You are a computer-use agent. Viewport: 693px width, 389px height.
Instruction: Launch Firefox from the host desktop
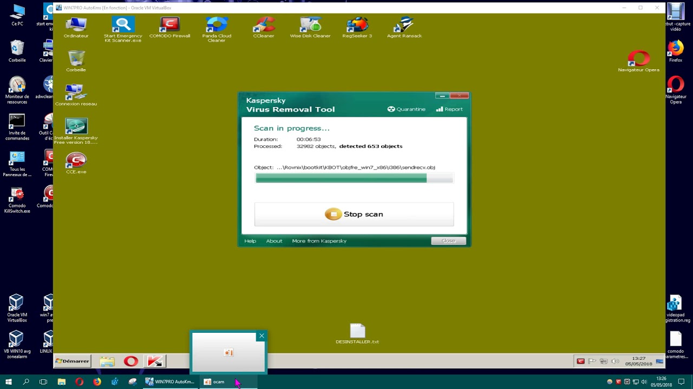point(676,52)
